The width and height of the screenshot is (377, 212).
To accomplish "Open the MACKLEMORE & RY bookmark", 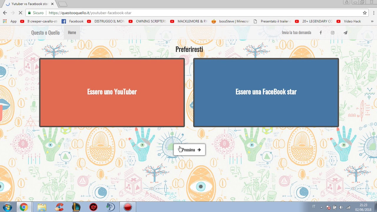I will [x=189, y=21].
